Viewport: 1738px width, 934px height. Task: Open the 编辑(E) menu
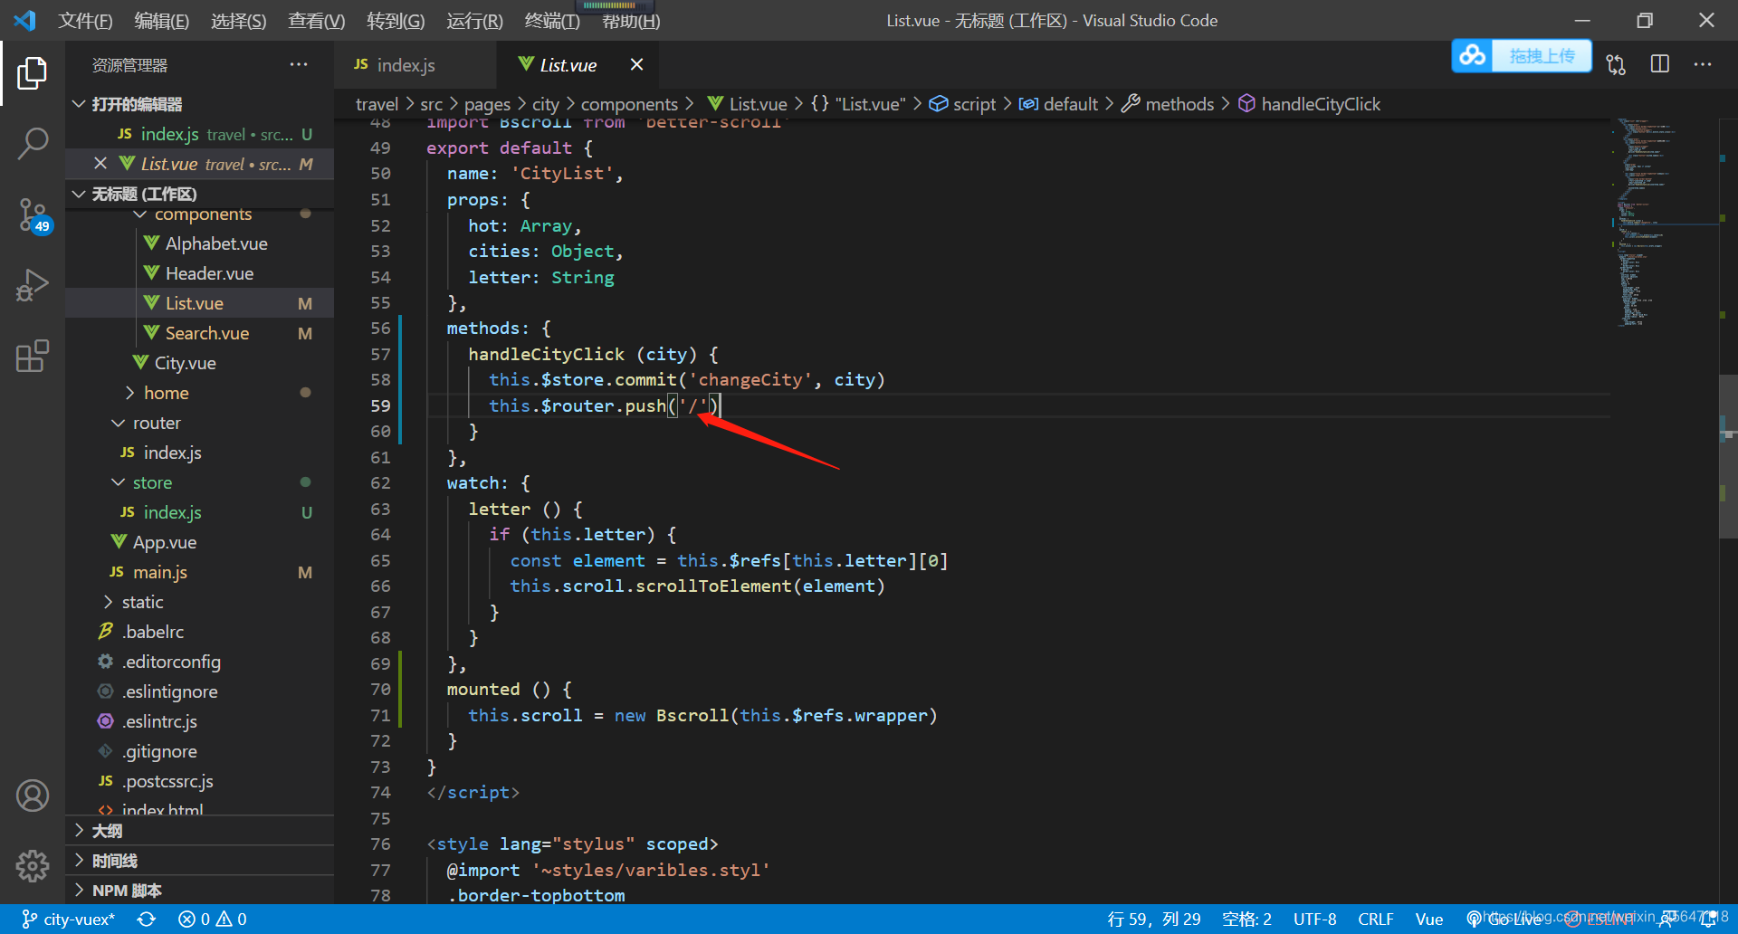click(162, 21)
